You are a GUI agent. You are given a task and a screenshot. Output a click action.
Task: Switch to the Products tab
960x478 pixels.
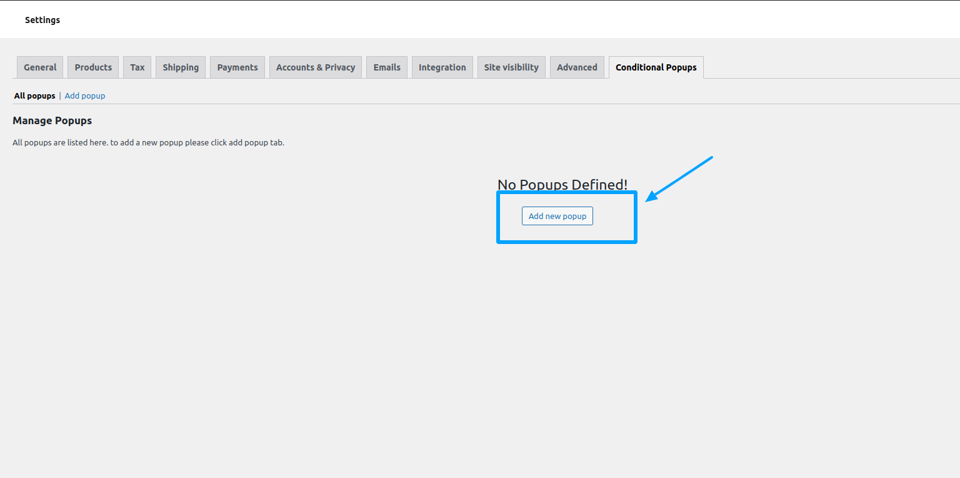(93, 67)
